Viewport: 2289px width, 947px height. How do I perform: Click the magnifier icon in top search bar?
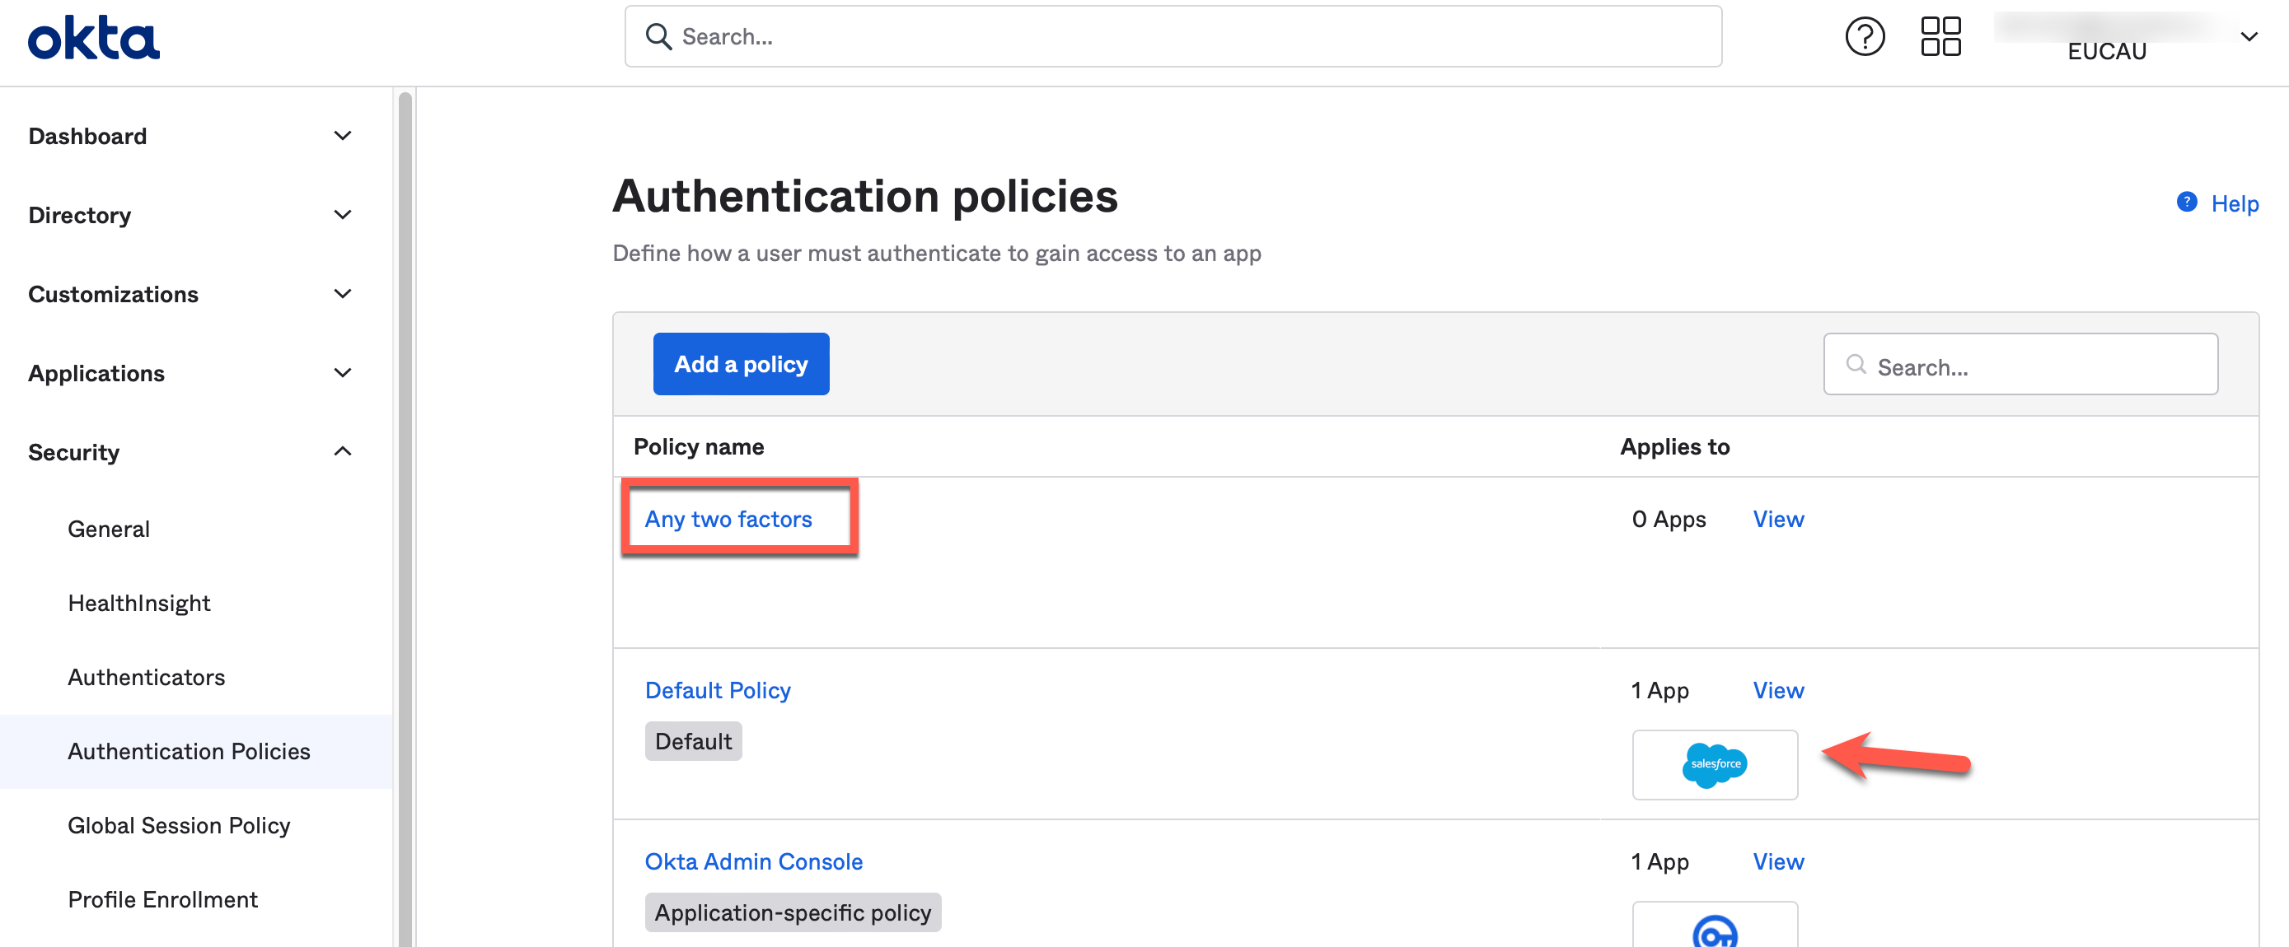click(658, 37)
